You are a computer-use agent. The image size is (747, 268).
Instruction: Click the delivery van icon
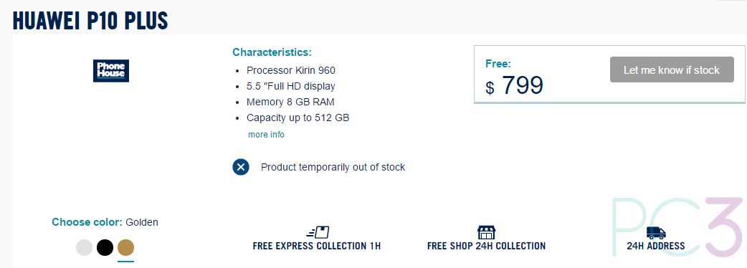(656, 233)
